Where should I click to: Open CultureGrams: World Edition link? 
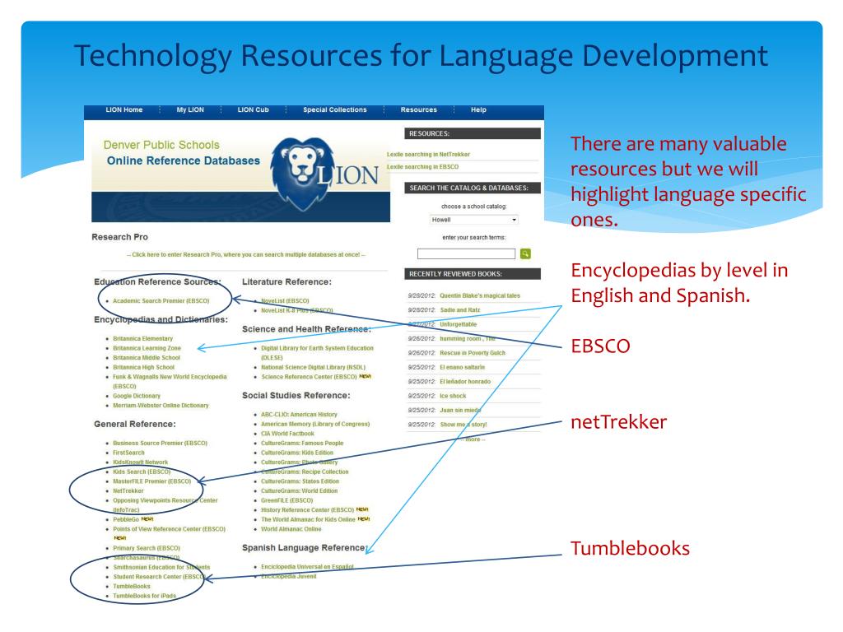pyautogui.click(x=300, y=491)
